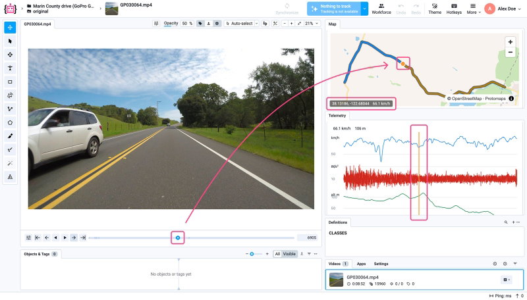
Task: Open the Settings tab
Action: (x=381, y=264)
